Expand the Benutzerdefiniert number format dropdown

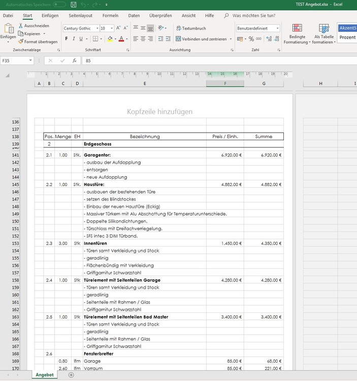pyautogui.click(x=278, y=28)
